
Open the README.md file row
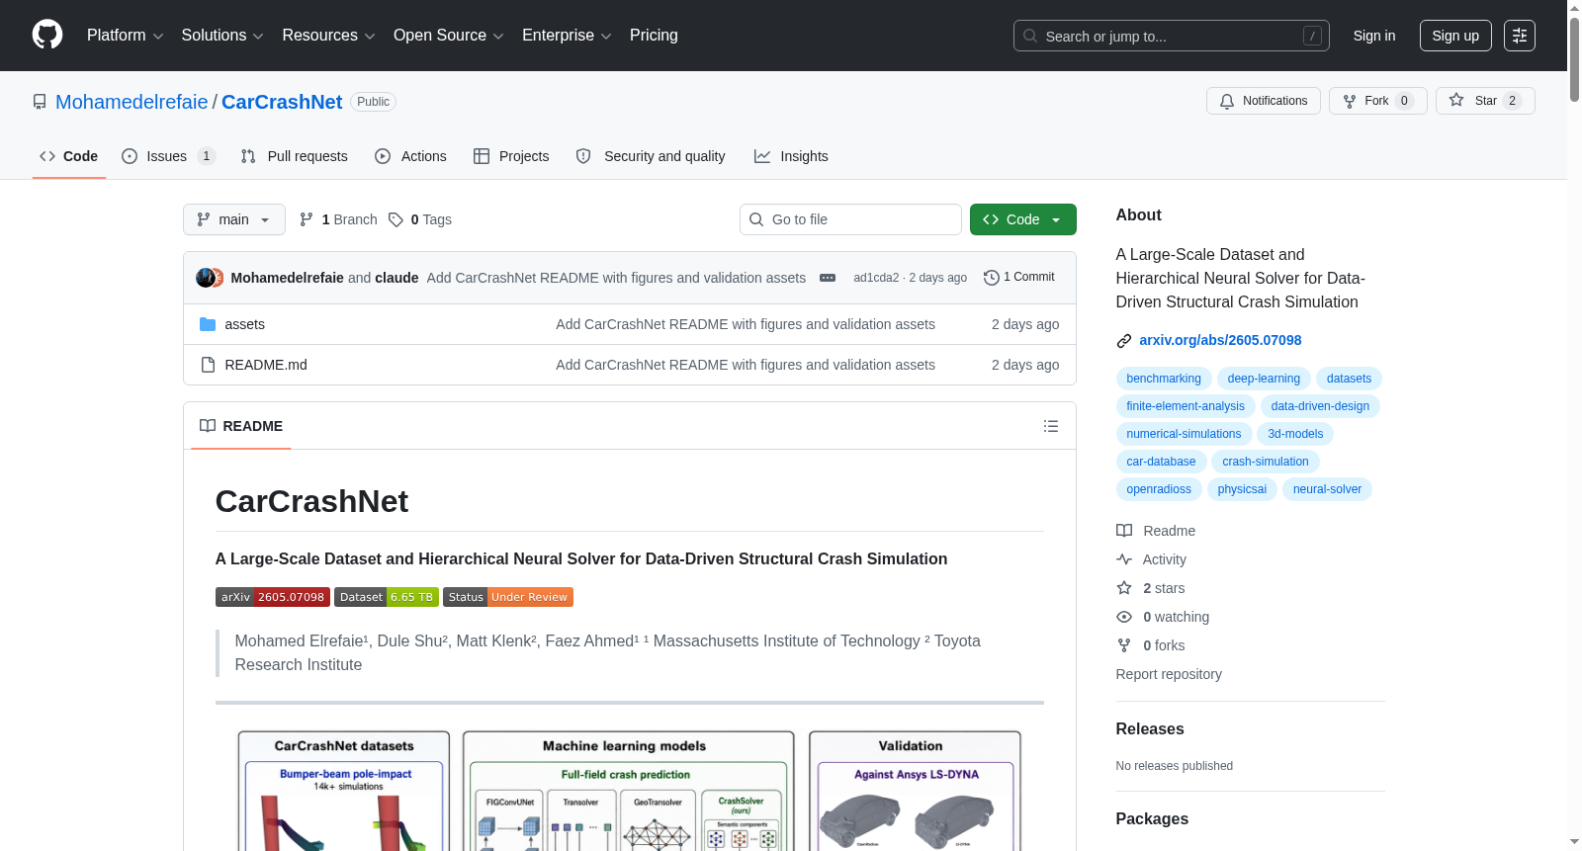tap(630, 365)
